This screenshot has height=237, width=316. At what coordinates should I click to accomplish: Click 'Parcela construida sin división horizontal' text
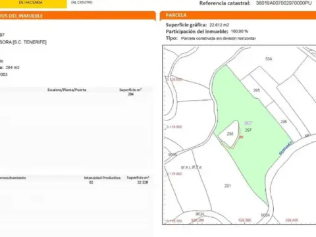219,38
